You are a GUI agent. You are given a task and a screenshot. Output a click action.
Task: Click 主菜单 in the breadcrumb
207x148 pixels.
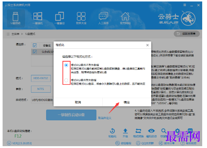tap(15, 34)
